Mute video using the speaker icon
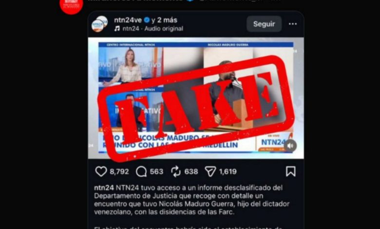 [x=290, y=146]
